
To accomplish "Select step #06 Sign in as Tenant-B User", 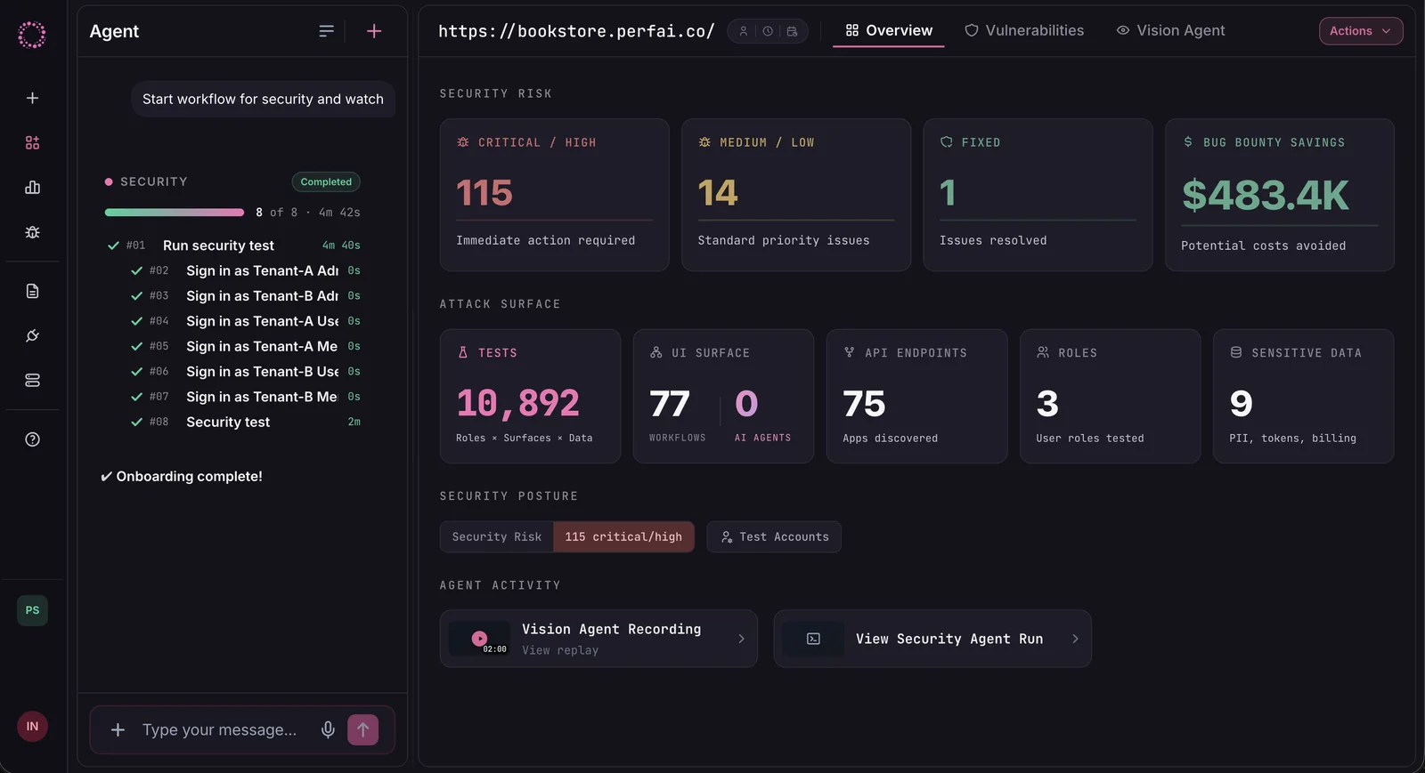I will 245,372.
